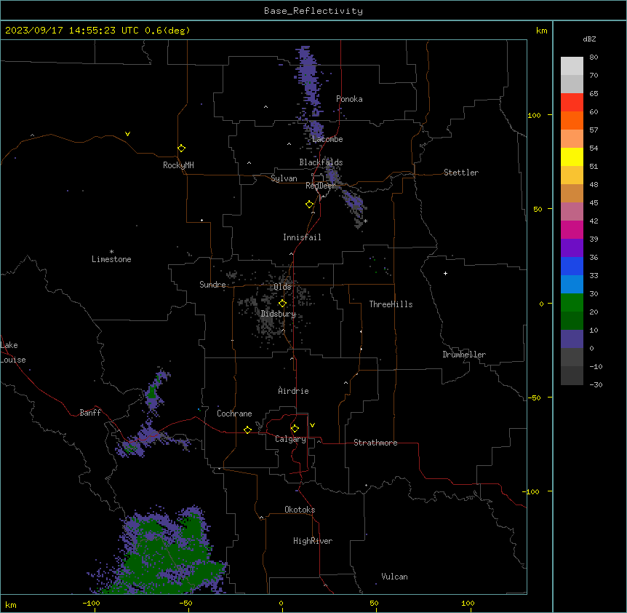Viewport: 627px width, 613px height.
Task: Click the km unit label at top right
Action: (x=541, y=31)
